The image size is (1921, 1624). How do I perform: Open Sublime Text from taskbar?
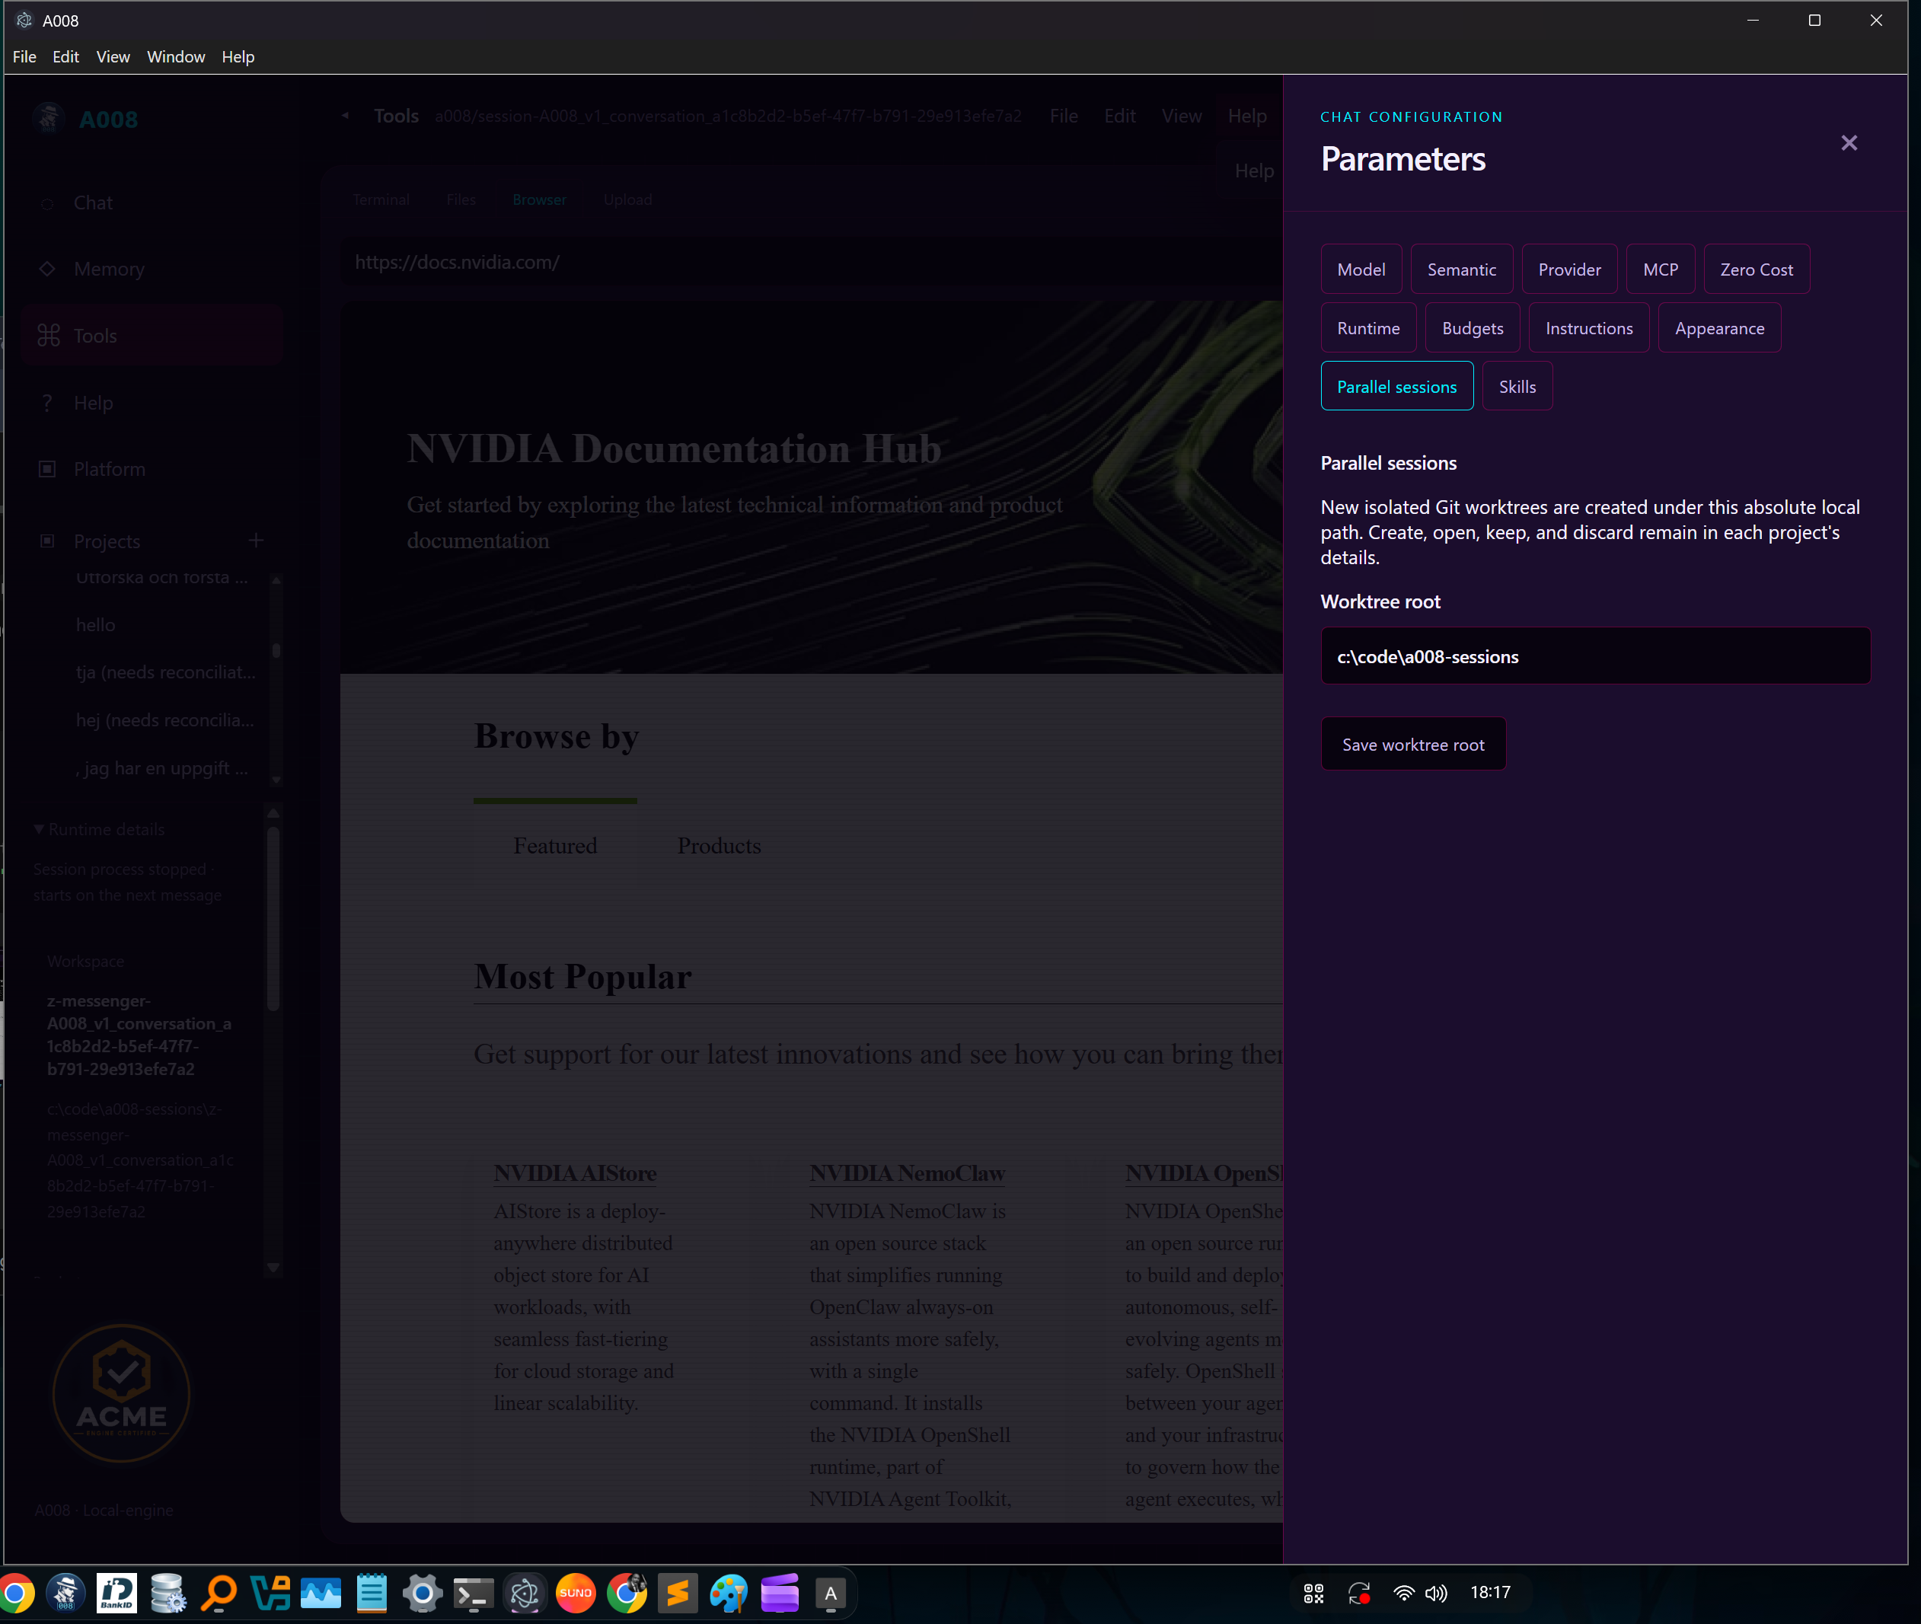(x=678, y=1593)
